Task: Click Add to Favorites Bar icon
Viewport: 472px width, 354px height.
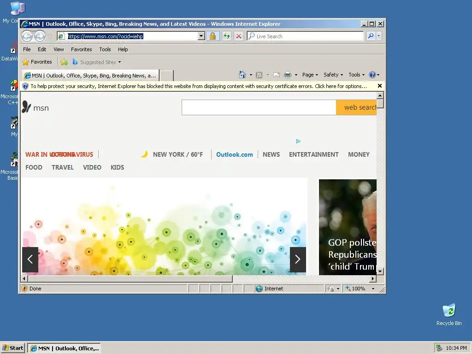Action: [x=64, y=62]
